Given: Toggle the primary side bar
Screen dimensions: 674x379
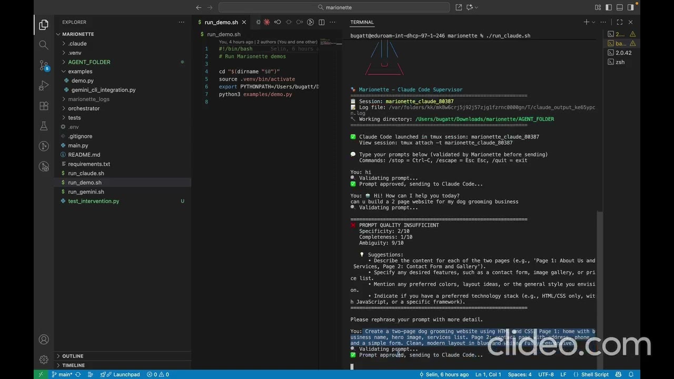Looking at the screenshot, I should 609,7.
